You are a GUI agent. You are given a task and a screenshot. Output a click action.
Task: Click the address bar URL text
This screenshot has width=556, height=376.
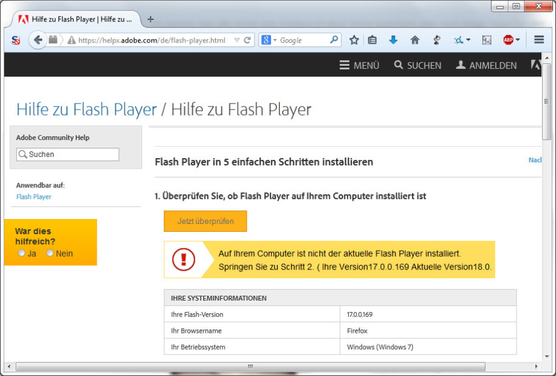click(x=152, y=41)
